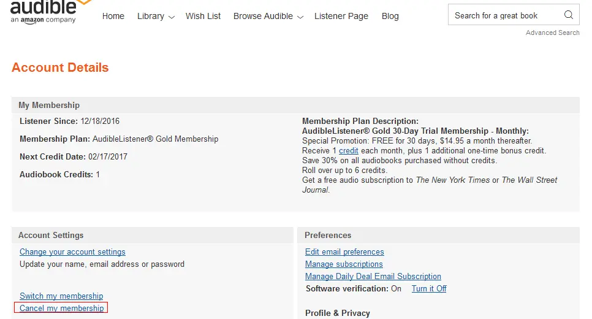Expand the Library dropdown chevron
This screenshot has height=319, width=592.
click(171, 17)
